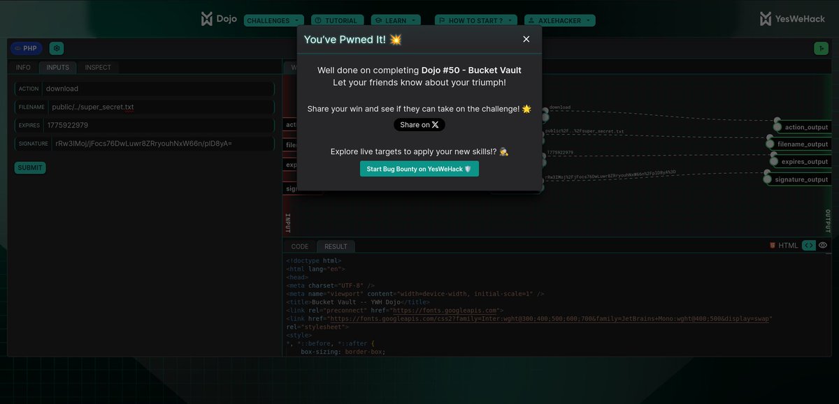Switch to the CODE tab
Image resolution: width=839 pixels, height=404 pixels.
pyautogui.click(x=300, y=246)
